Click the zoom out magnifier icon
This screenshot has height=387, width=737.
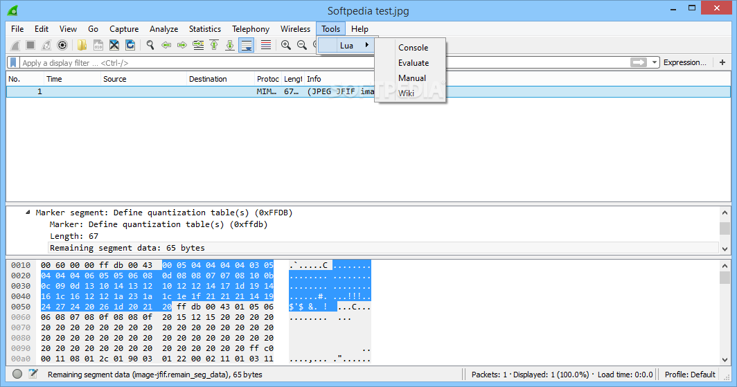(302, 45)
